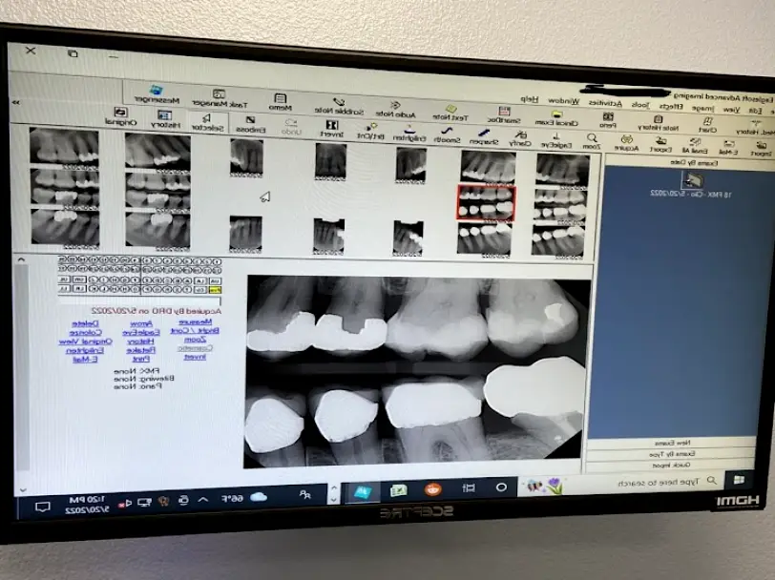775x580 pixels.
Task: Click the taskbar clock showing 1:20 PM
Action: (x=87, y=505)
